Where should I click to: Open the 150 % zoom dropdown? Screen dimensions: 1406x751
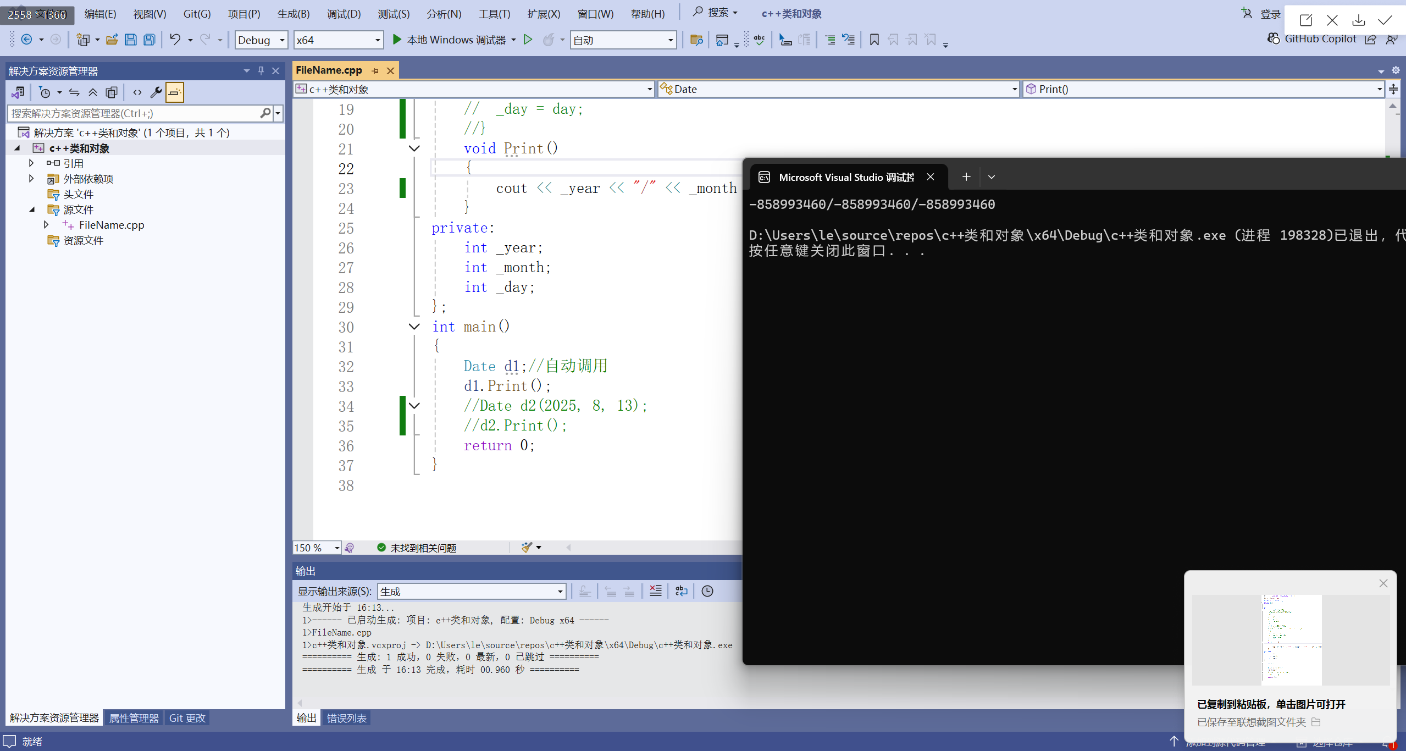click(317, 548)
